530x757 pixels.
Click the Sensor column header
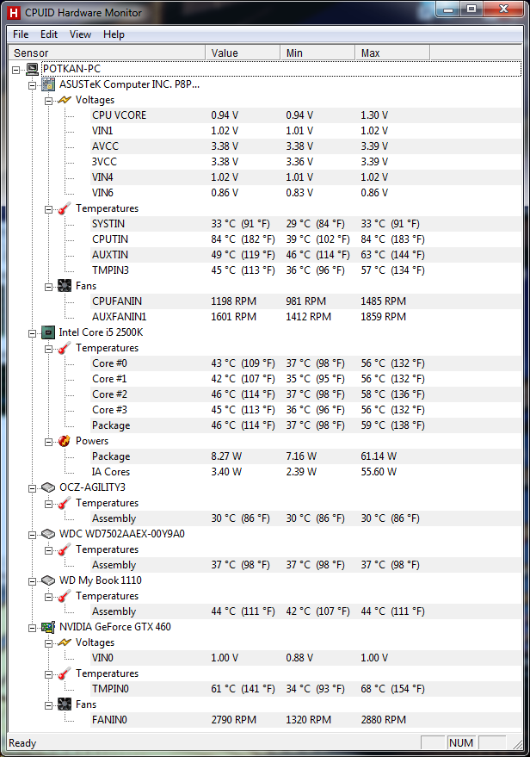107,53
